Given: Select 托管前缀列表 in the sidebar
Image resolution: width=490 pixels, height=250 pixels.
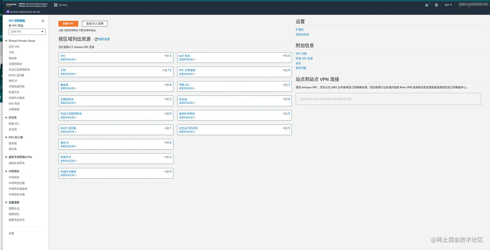Looking at the screenshot, I should coord(17,87).
